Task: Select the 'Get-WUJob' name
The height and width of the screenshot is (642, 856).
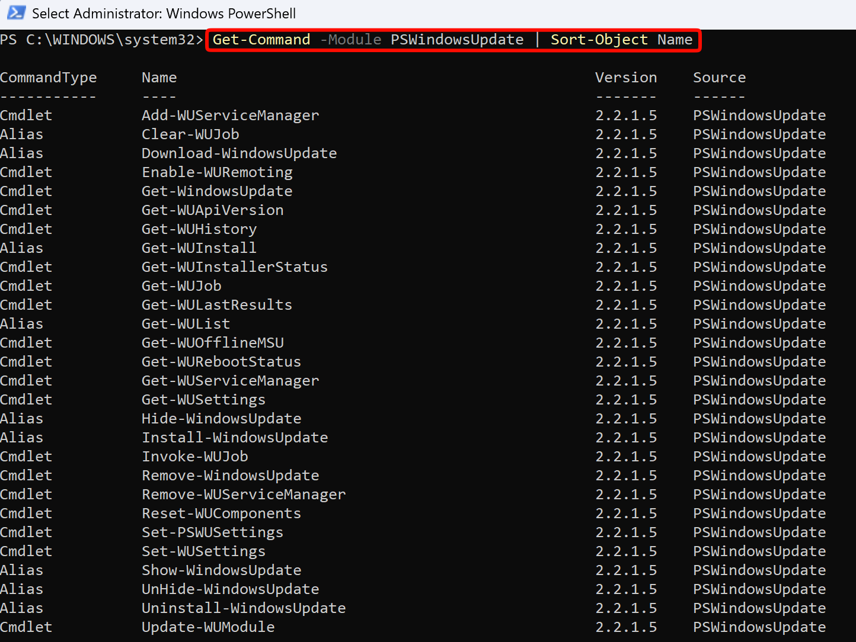Action: [181, 286]
